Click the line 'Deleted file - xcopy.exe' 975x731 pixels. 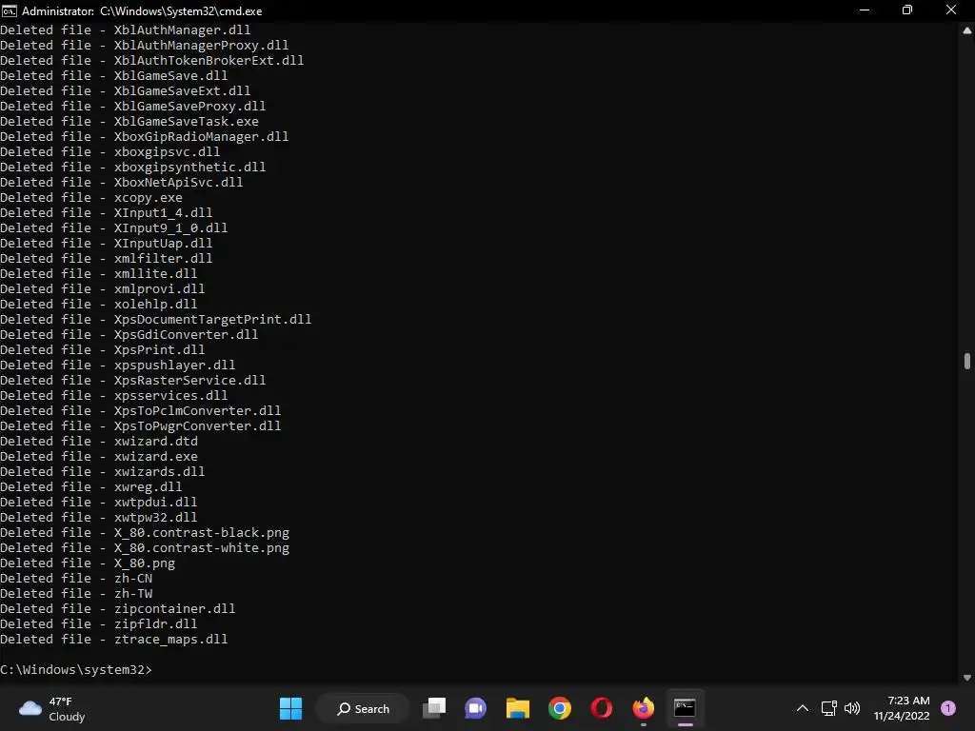(91, 198)
